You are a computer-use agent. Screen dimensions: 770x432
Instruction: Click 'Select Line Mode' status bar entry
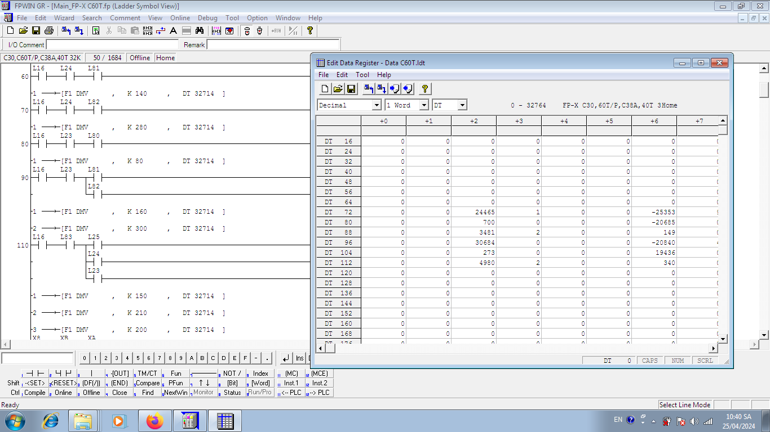(x=685, y=405)
